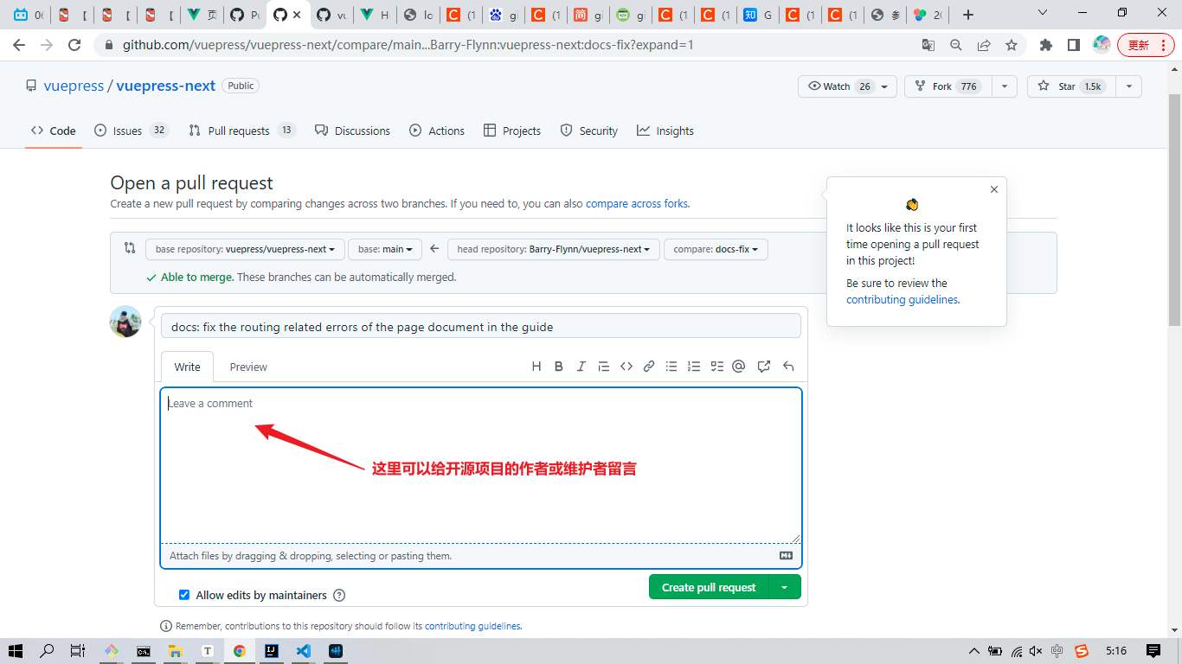Expand the Fork options dropdown arrow
Screen dimensions: 1182x664
pyautogui.click(x=1004, y=86)
